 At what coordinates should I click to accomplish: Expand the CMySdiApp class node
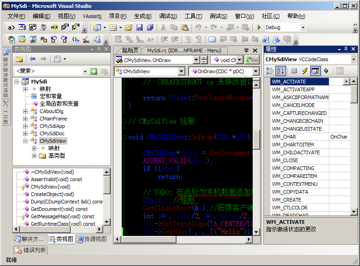(x=25, y=126)
